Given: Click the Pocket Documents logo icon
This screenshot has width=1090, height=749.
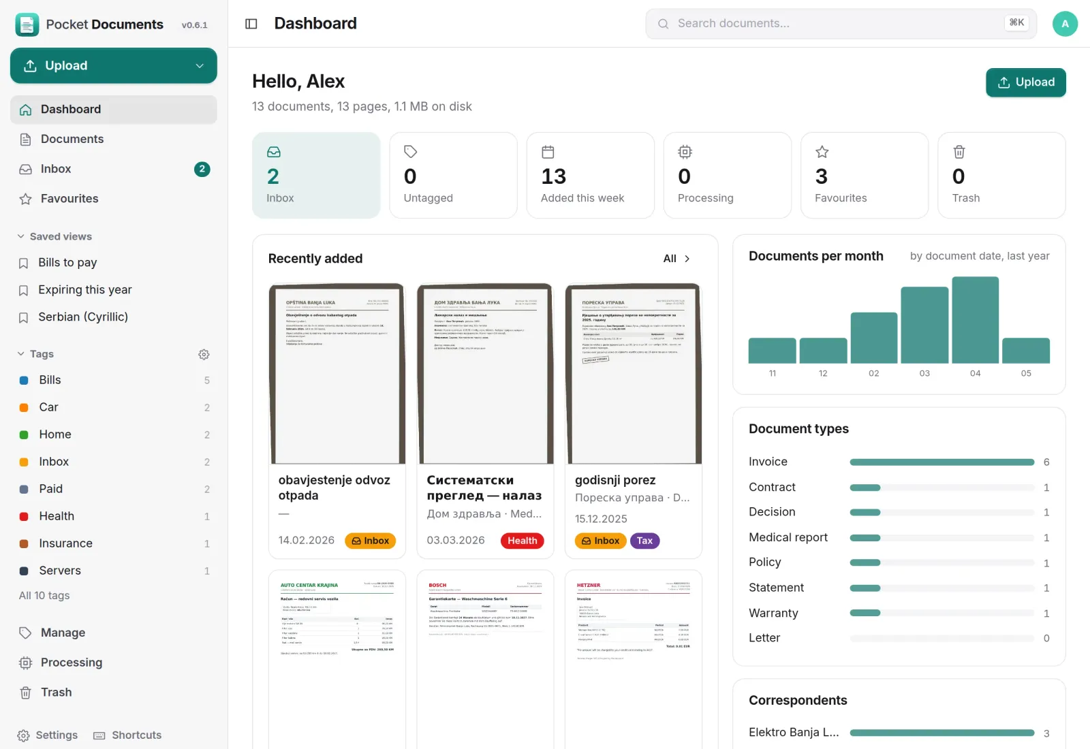Looking at the screenshot, I should point(27,25).
